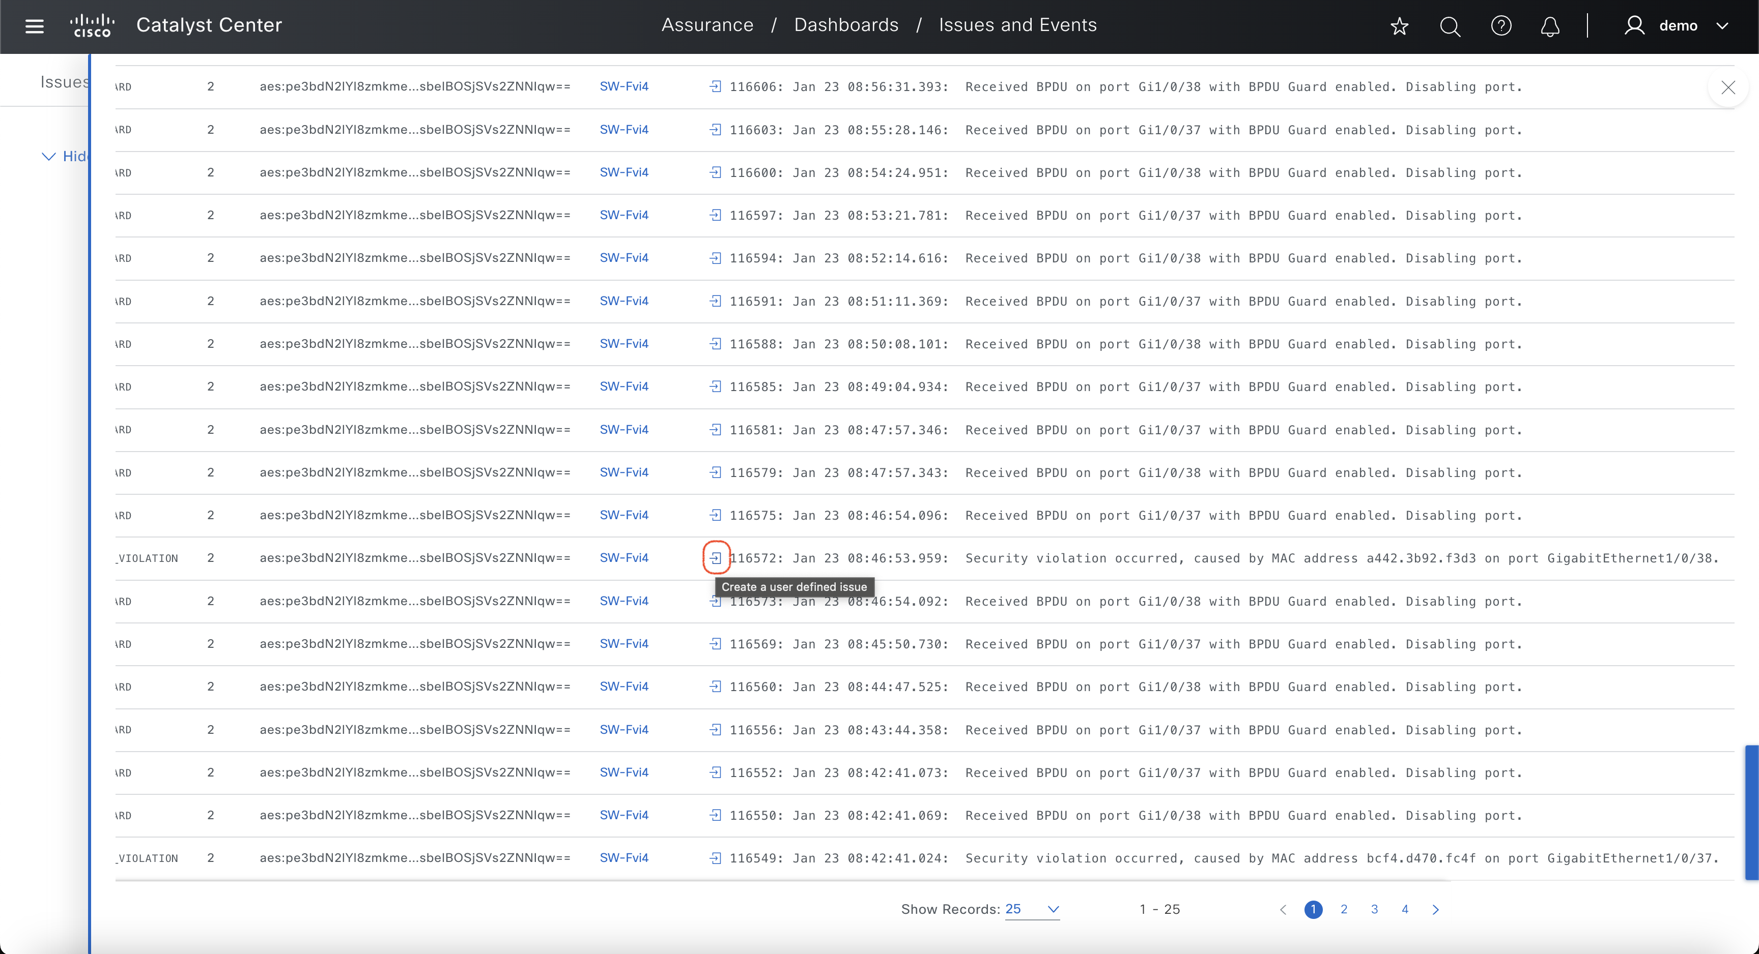Viewport: 1759px width, 954px height.
Task: Click create user defined issue icon for event 116569
Action: (x=715, y=643)
